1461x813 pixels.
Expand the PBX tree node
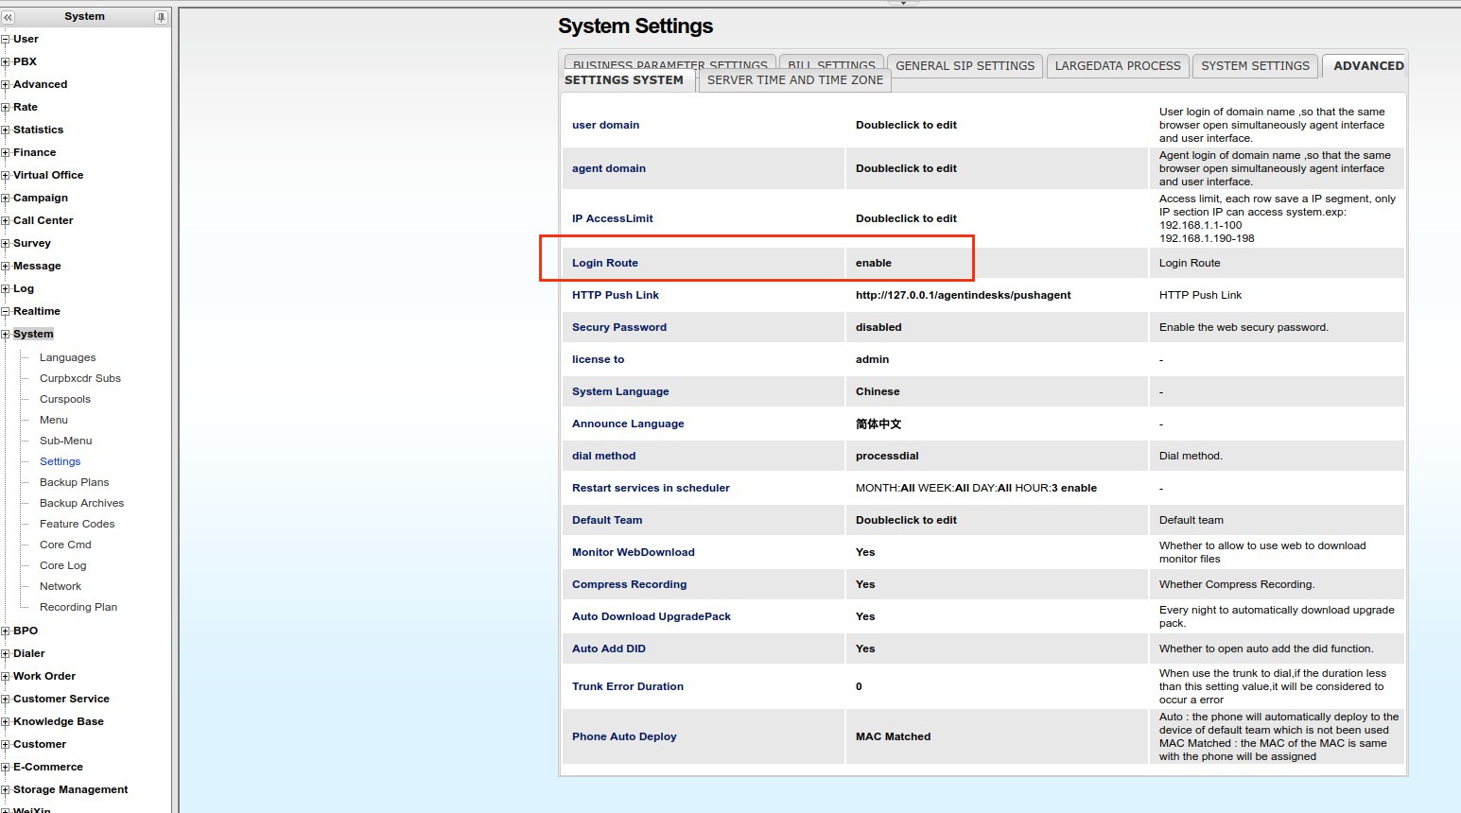point(6,62)
